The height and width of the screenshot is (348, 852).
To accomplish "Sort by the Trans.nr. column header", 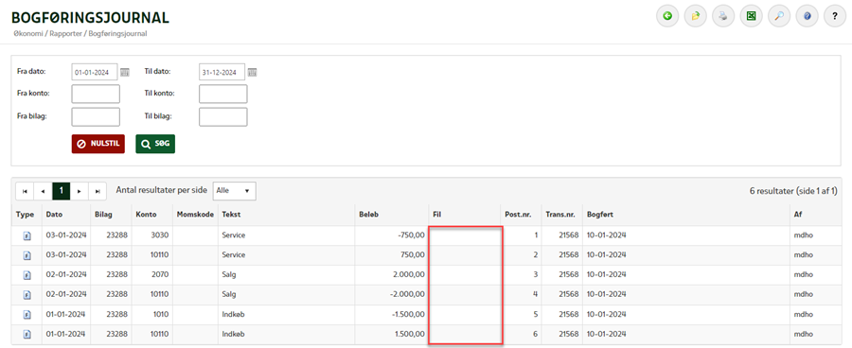I will tap(559, 215).
